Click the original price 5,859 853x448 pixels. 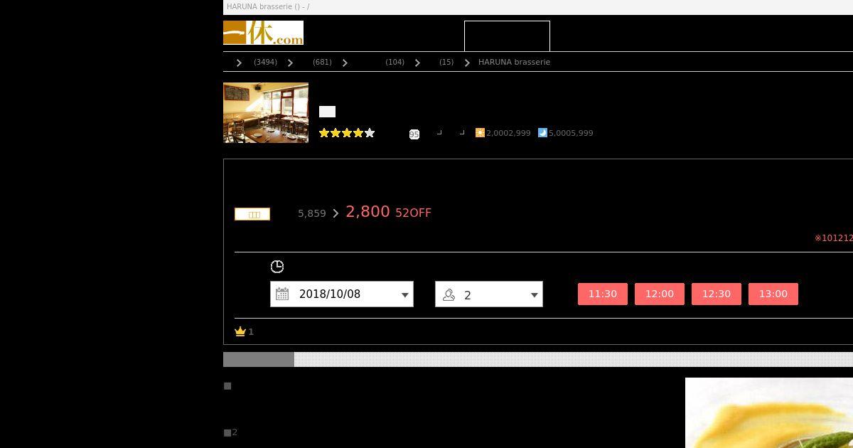coord(312,213)
